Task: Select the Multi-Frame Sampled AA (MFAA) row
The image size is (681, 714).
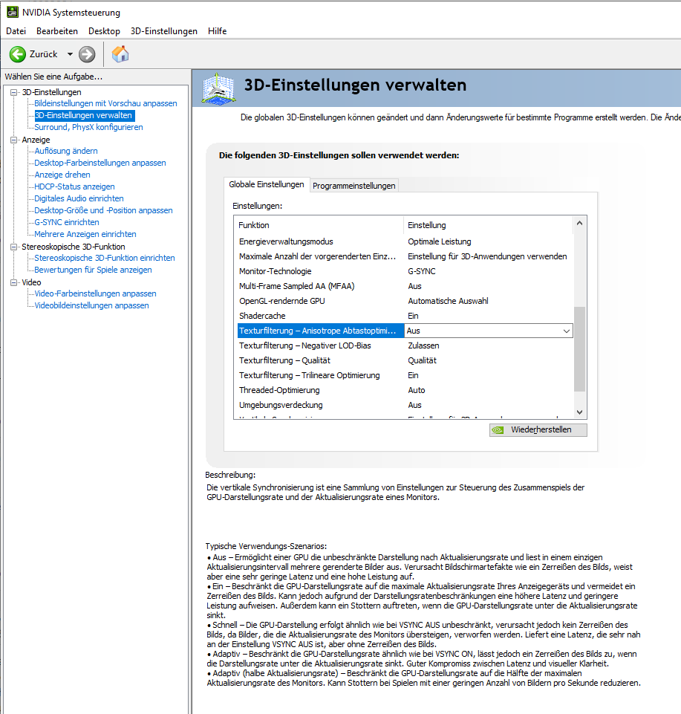Action: click(x=405, y=287)
